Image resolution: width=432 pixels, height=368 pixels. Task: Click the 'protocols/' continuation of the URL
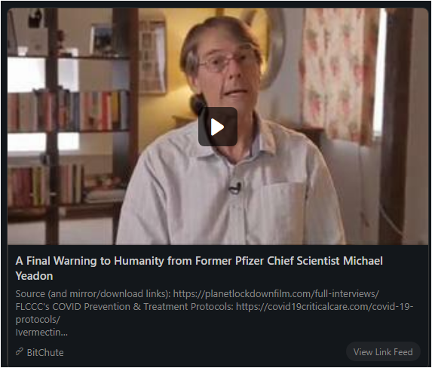(38, 320)
